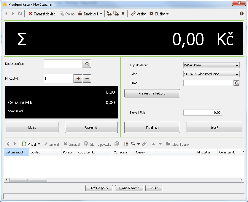Click the Doklad column header

point(45,152)
